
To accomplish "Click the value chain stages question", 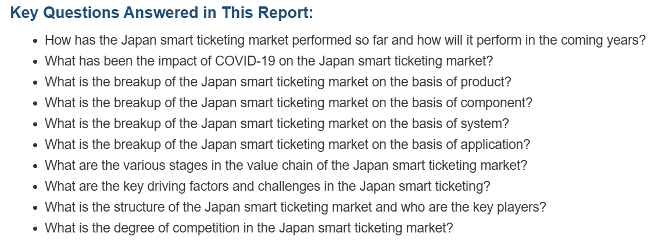I will tap(286, 165).
